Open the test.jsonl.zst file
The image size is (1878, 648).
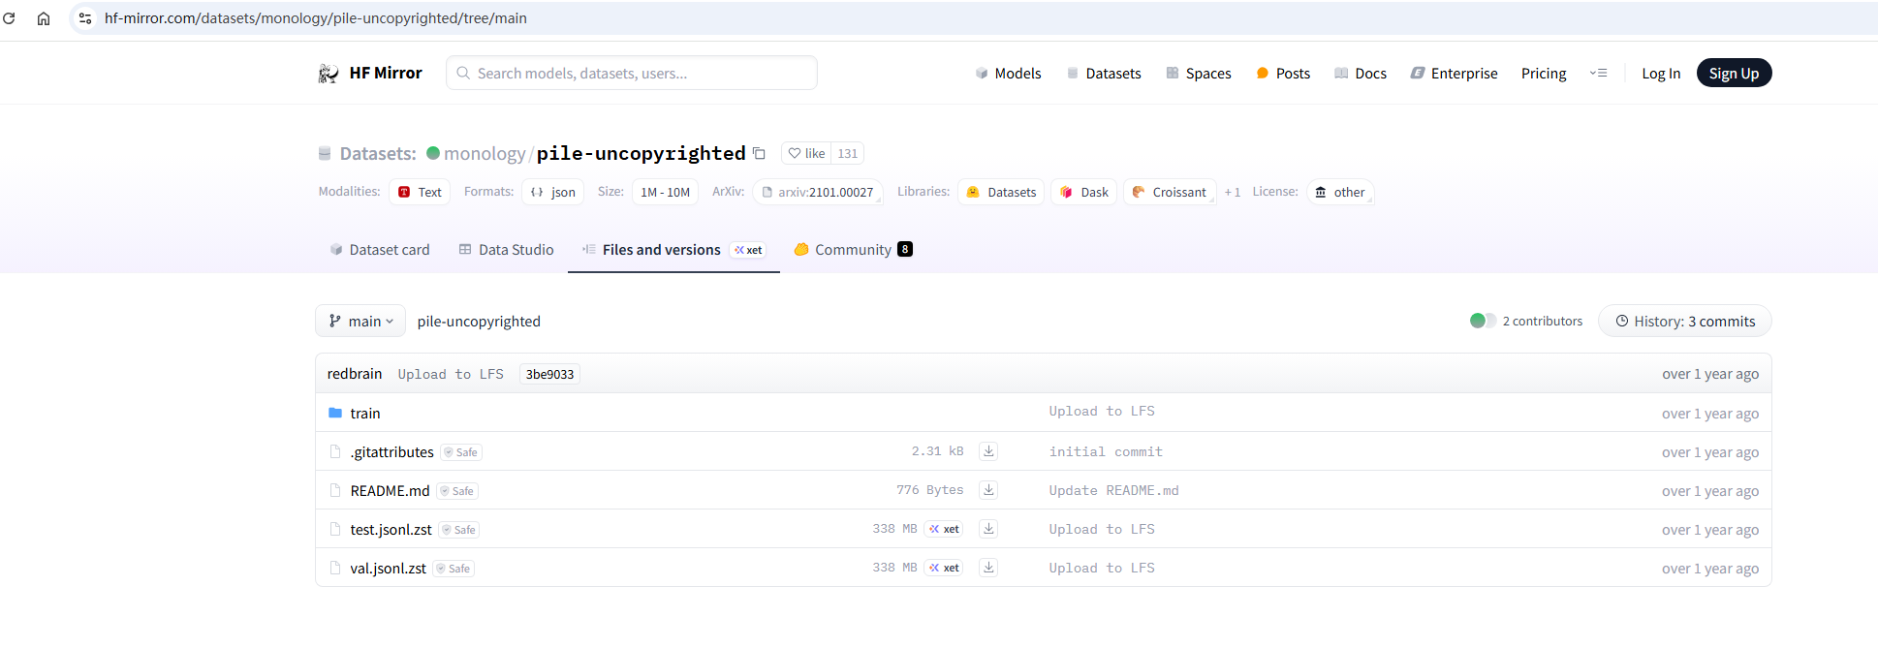[391, 530]
